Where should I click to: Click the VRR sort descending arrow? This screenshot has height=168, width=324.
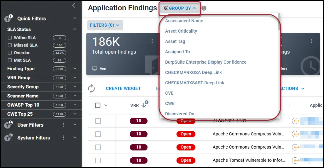click(x=144, y=105)
